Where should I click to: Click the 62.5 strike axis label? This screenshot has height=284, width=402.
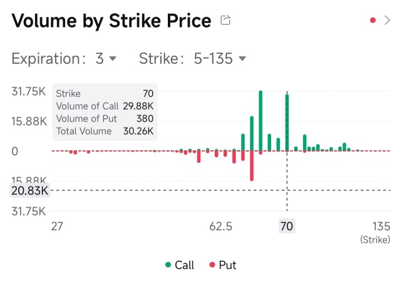(221, 226)
